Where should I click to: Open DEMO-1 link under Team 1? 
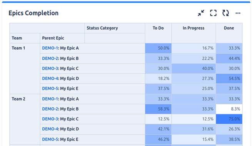click(50, 48)
